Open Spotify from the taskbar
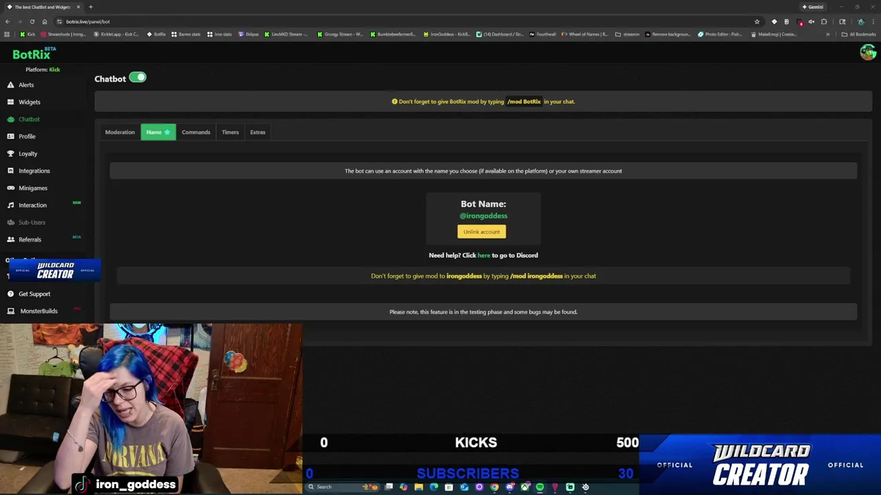 point(540,487)
